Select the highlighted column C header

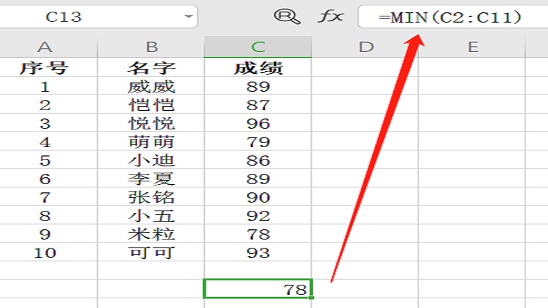click(258, 47)
